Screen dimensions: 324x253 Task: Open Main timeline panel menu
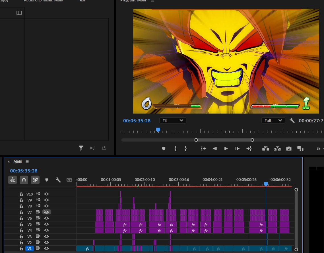[27, 161]
